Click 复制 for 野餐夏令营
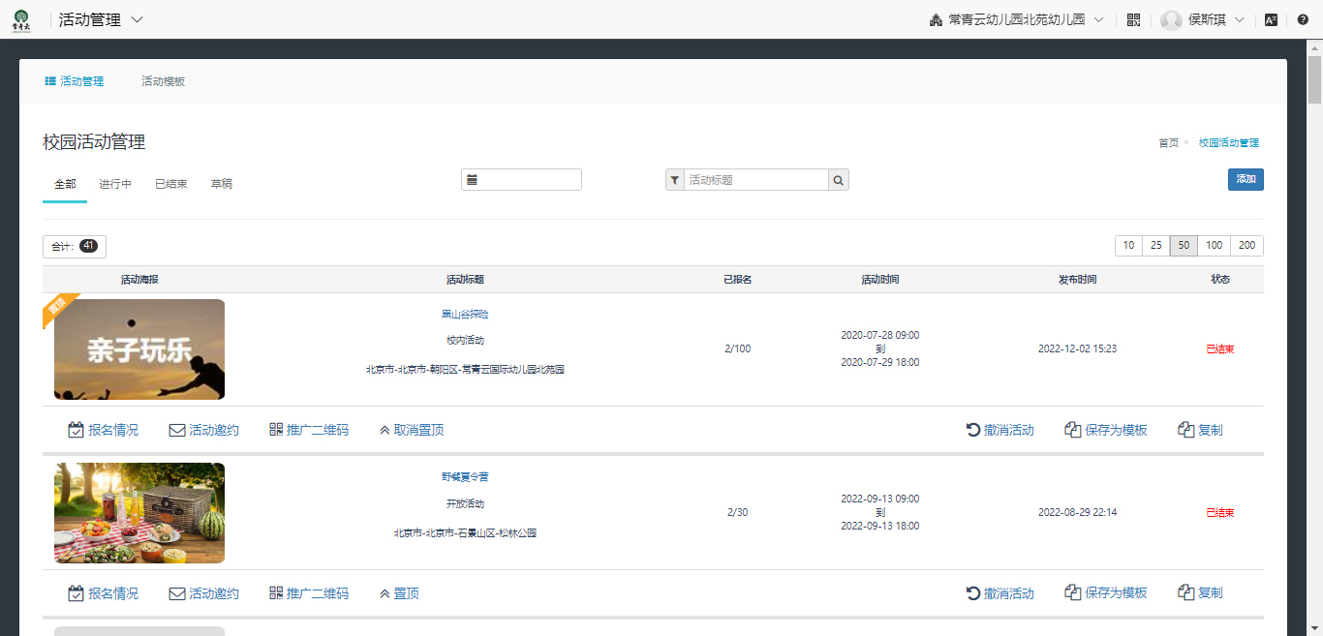Image resolution: width=1323 pixels, height=636 pixels. pyautogui.click(x=1200, y=593)
